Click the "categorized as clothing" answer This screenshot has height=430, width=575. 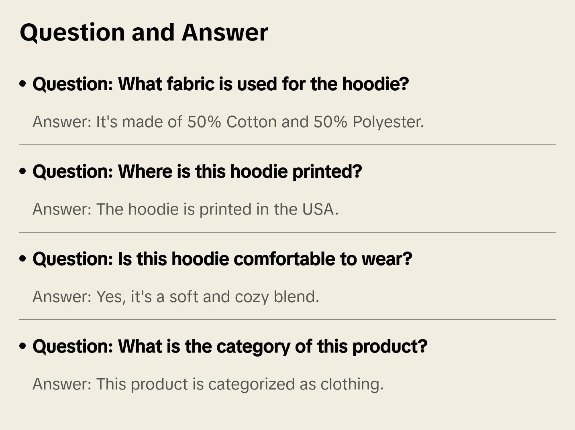point(208,384)
